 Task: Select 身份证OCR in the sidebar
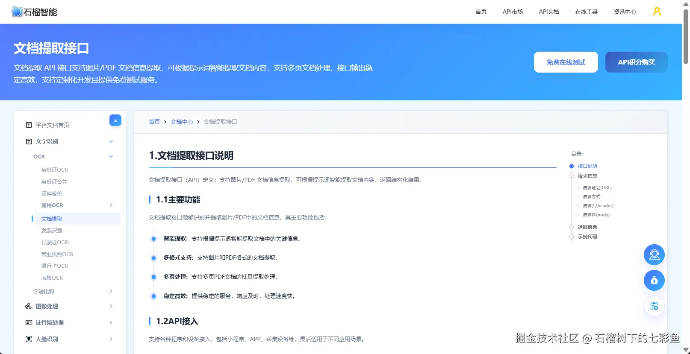(55, 170)
